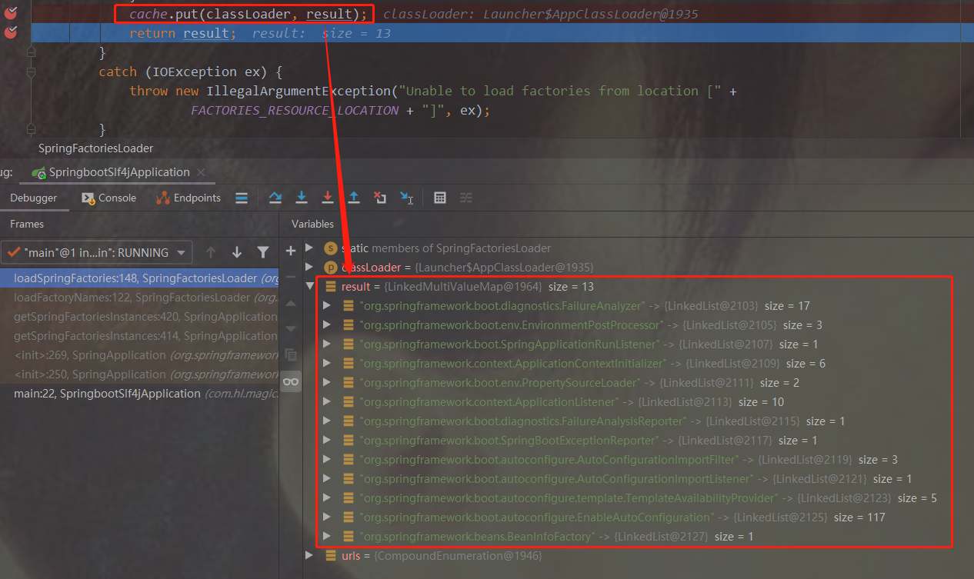This screenshot has height=579, width=974.
Task: Click Trace Current Stream Chain icon
Action: 466,198
